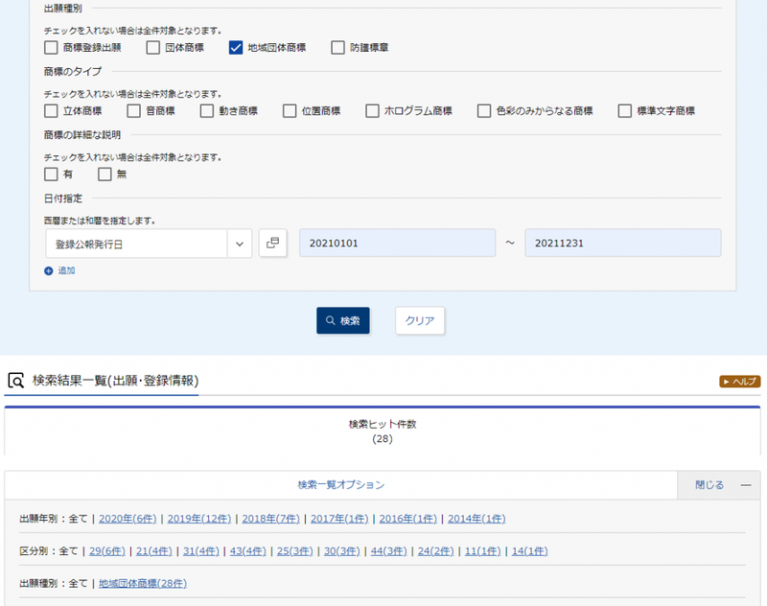Filter by application year 2017年(1件)
767x606 pixels.
click(x=339, y=519)
